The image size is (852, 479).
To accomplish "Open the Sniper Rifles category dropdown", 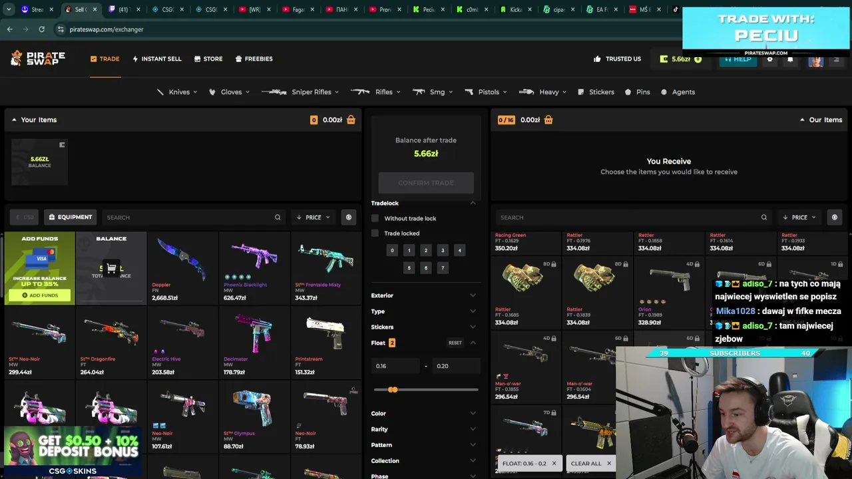I will pos(300,92).
